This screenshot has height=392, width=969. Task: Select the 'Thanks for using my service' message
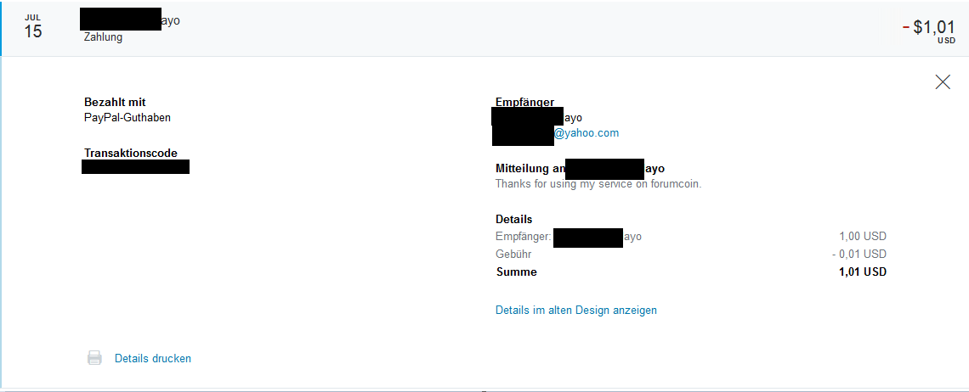[x=598, y=184]
